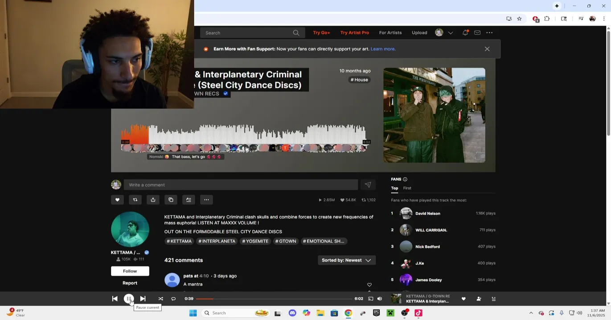611x320 pixels.
Task: Open the Chrome extensions puzzle icon
Action: click(547, 19)
